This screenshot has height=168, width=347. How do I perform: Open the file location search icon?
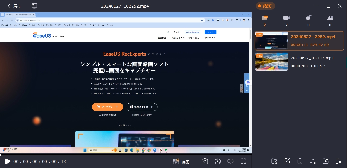(274, 161)
